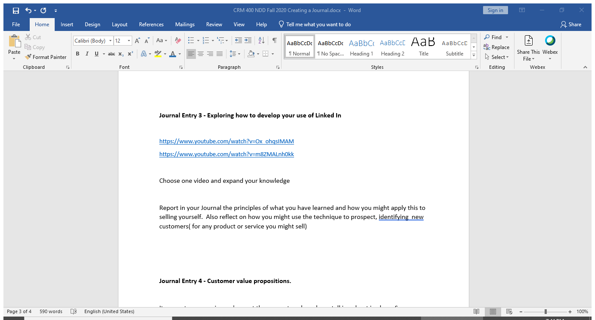Click Page 3 of 4 indicator

click(19, 311)
